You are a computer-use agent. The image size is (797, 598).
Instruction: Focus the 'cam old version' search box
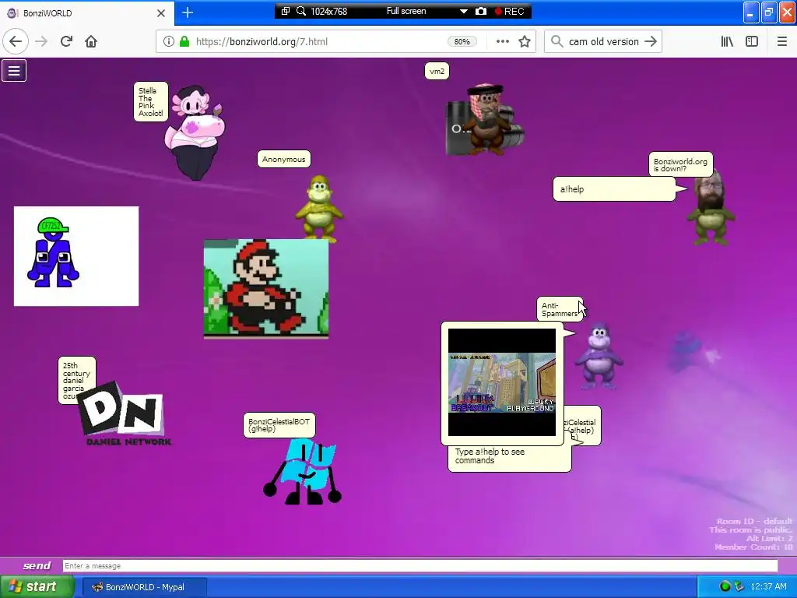tap(603, 41)
